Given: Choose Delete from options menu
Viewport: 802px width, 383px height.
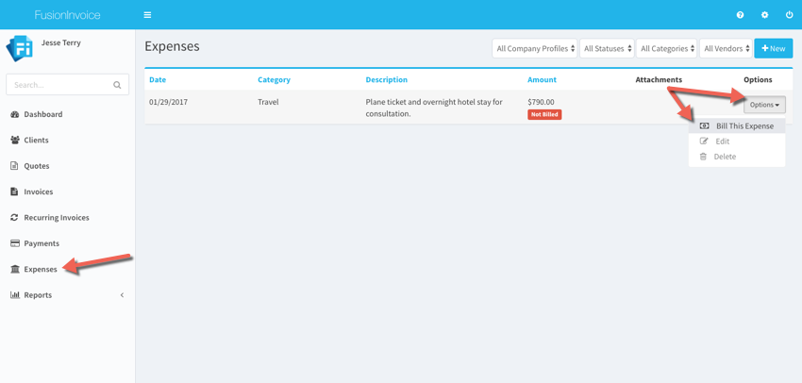Looking at the screenshot, I should pos(725,157).
